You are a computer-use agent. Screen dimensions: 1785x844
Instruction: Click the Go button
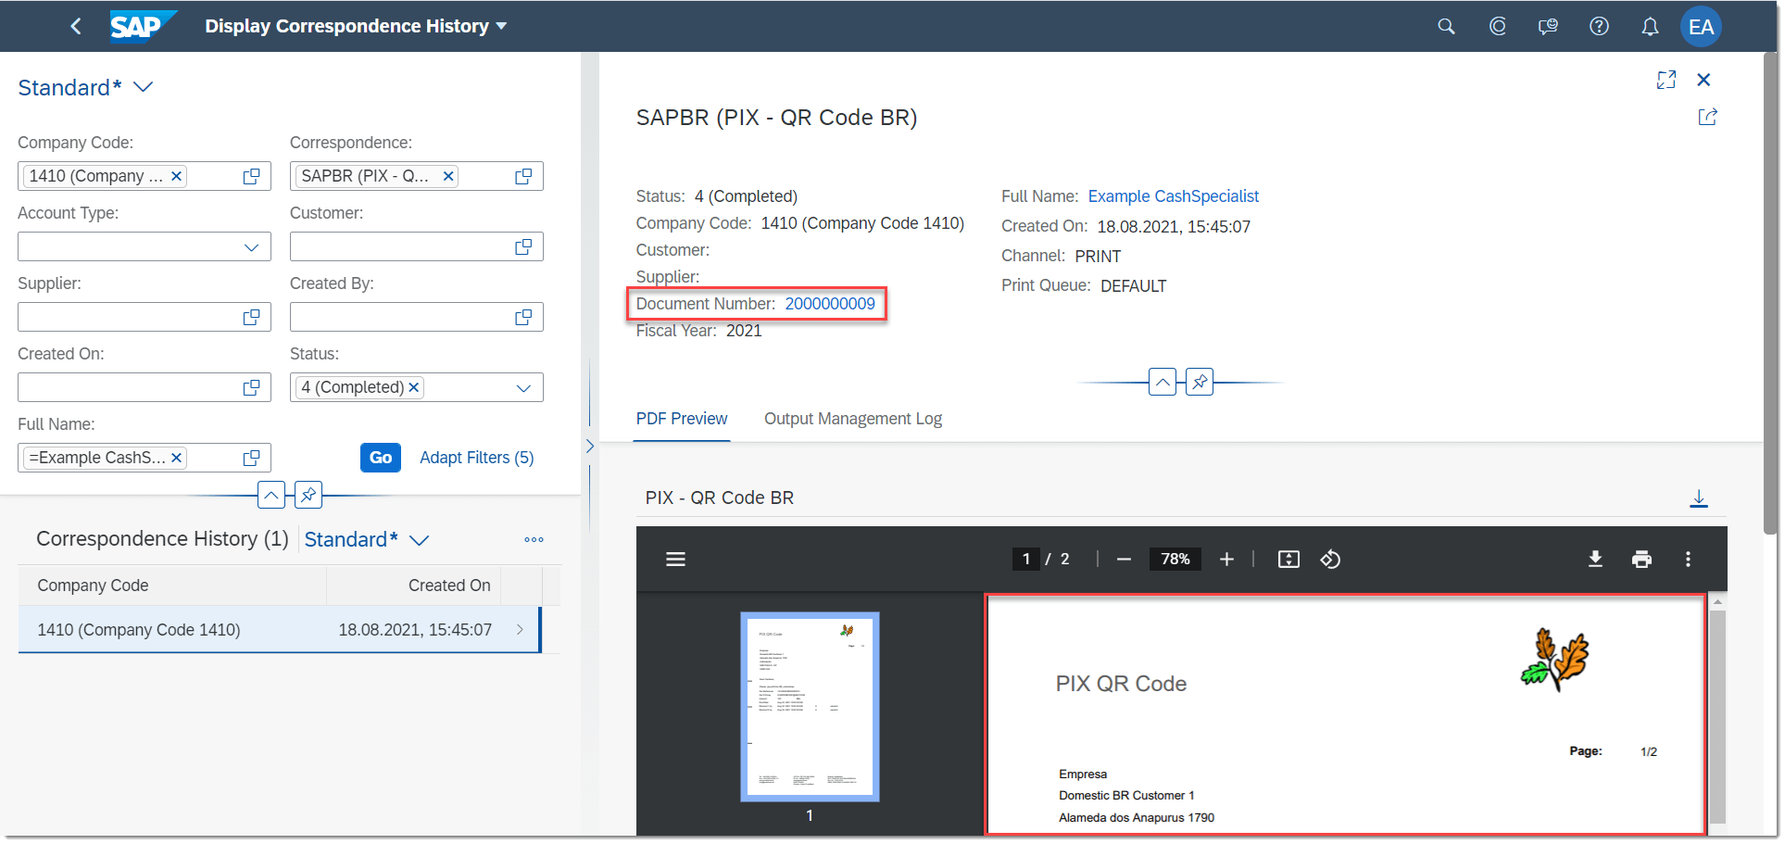380,458
